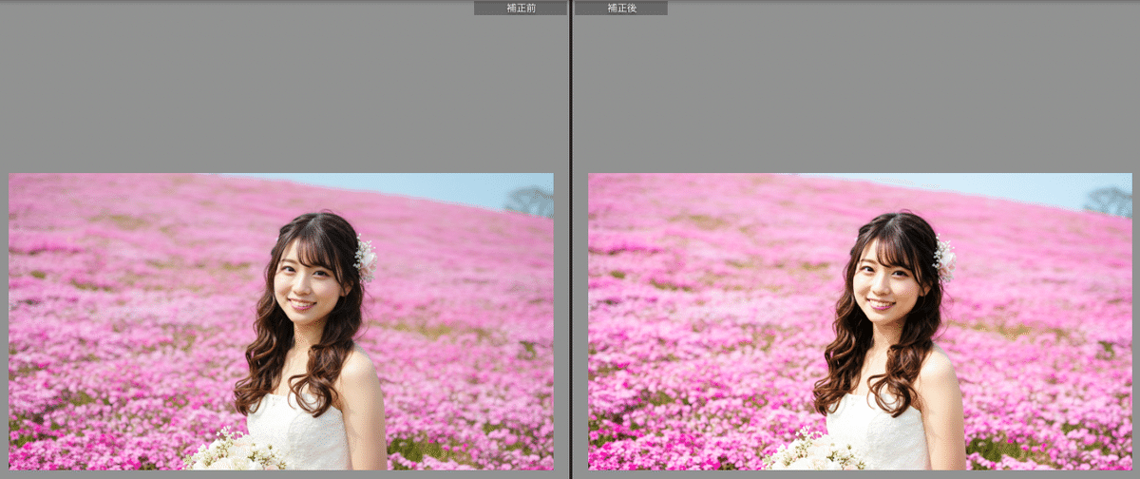Image resolution: width=1140 pixels, height=479 pixels.
Task: Click the white hair flower in the before photo
Action: [x=366, y=258]
